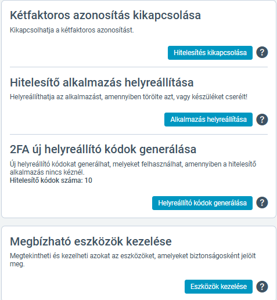Click gray gap between the two cards
Viewport: 277px width, 300px height.
[139, 222]
